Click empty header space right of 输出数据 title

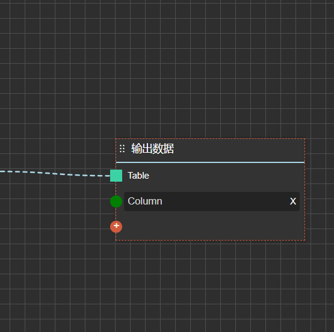click(x=238, y=149)
